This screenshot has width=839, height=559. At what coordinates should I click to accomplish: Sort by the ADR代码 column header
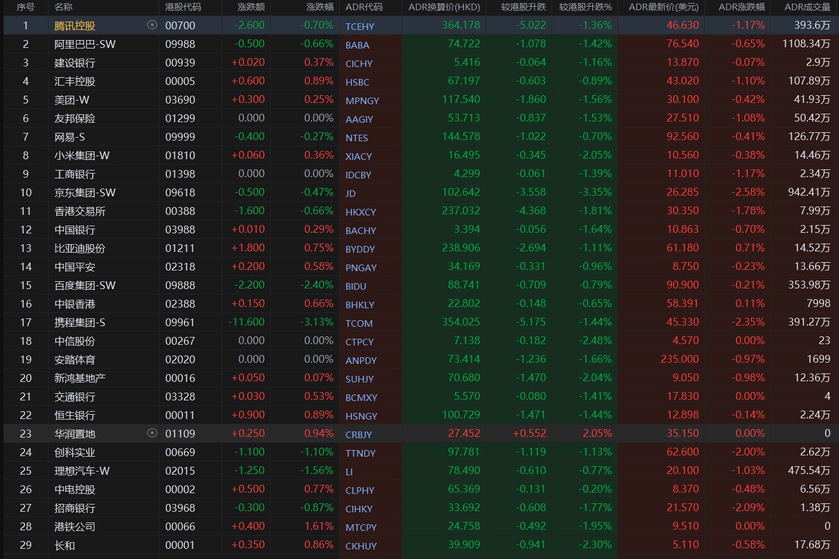tap(364, 7)
